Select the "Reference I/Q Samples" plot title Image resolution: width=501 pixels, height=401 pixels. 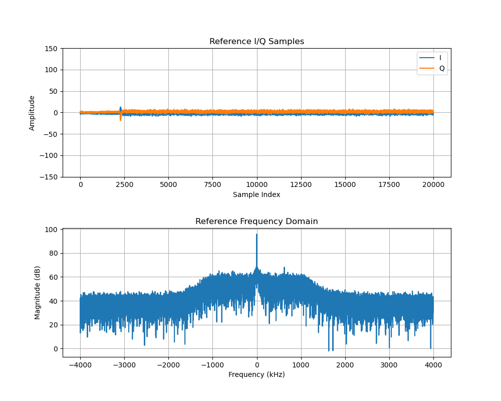point(257,42)
